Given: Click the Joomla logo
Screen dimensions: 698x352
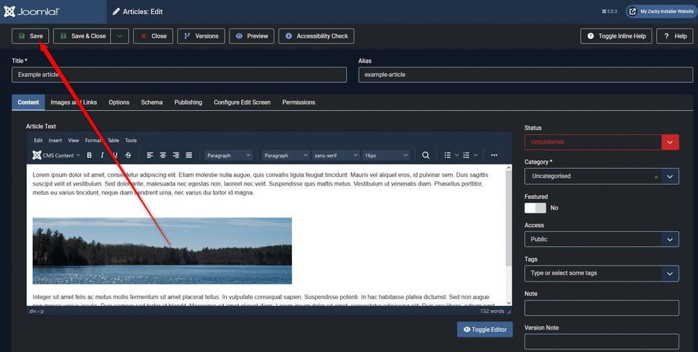Looking at the screenshot, I should coord(31,12).
